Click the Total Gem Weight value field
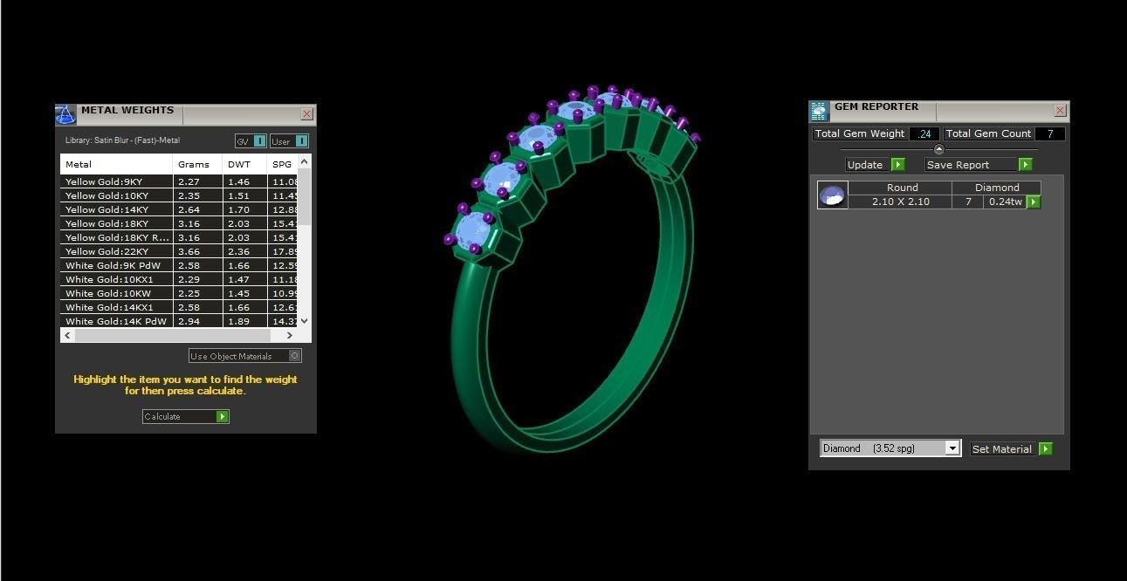 point(924,133)
